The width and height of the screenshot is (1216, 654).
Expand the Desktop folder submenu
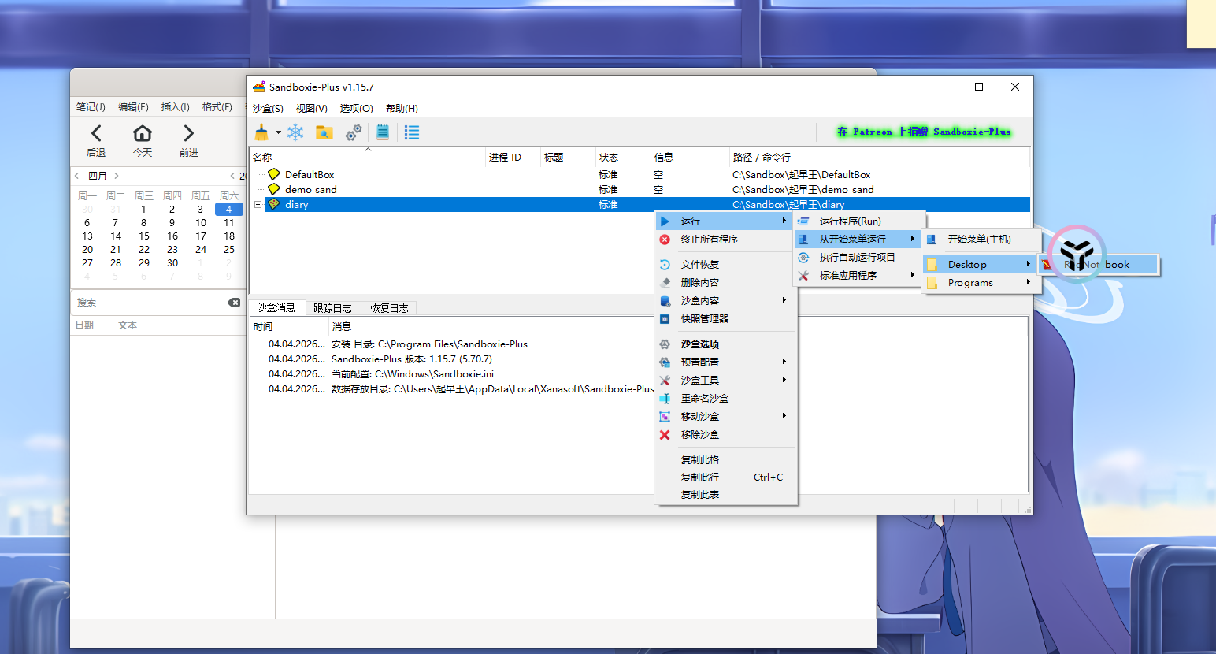[981, 265]
